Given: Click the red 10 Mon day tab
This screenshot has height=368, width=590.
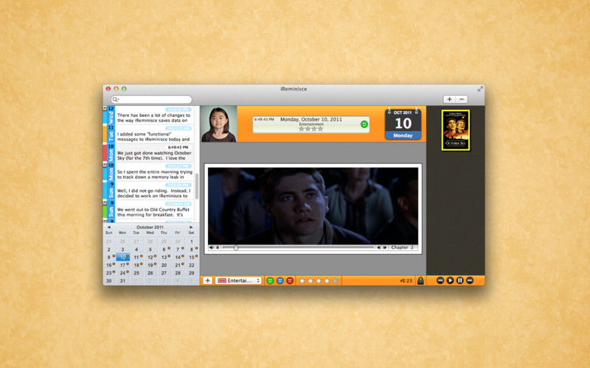Looking at the screenshot, I should coord(111,153).
